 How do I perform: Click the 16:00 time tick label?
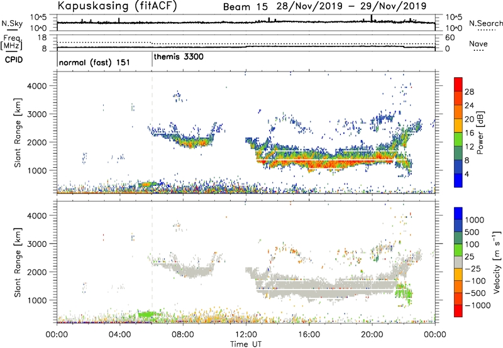(309, 335)
